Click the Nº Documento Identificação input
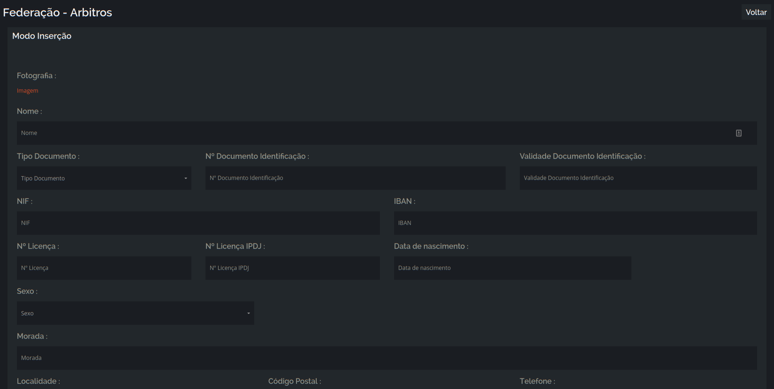The width and height of the screenshot is (774, 389). [356, 178]
